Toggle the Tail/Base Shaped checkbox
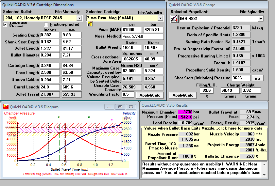 pyautogui.click(x=5, y=24)
